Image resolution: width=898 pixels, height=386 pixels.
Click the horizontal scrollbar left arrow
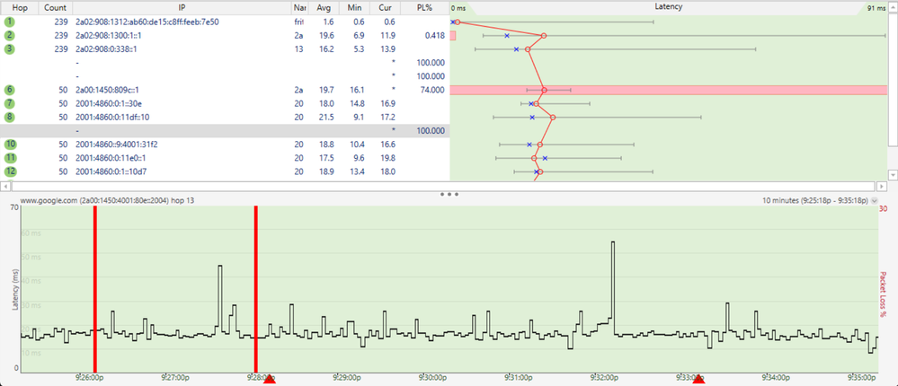pos(5,186)
